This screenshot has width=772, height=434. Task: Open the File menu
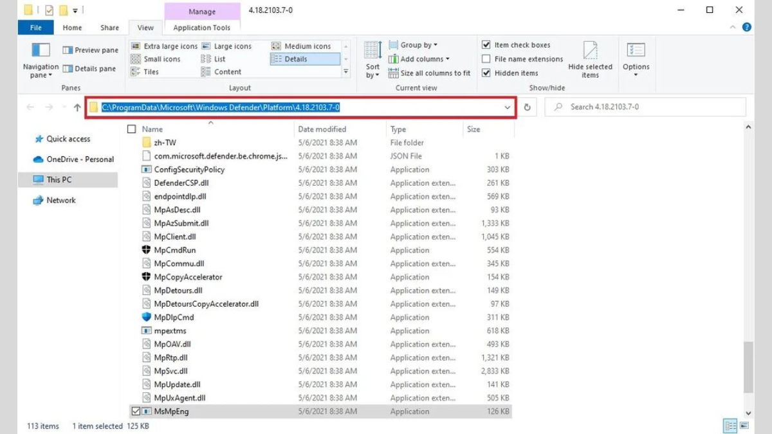[x=35, y=28]
